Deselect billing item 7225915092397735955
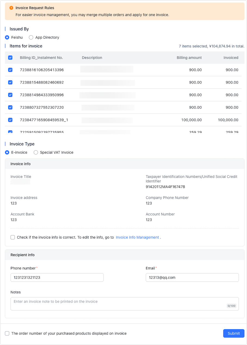 (10, 132)
